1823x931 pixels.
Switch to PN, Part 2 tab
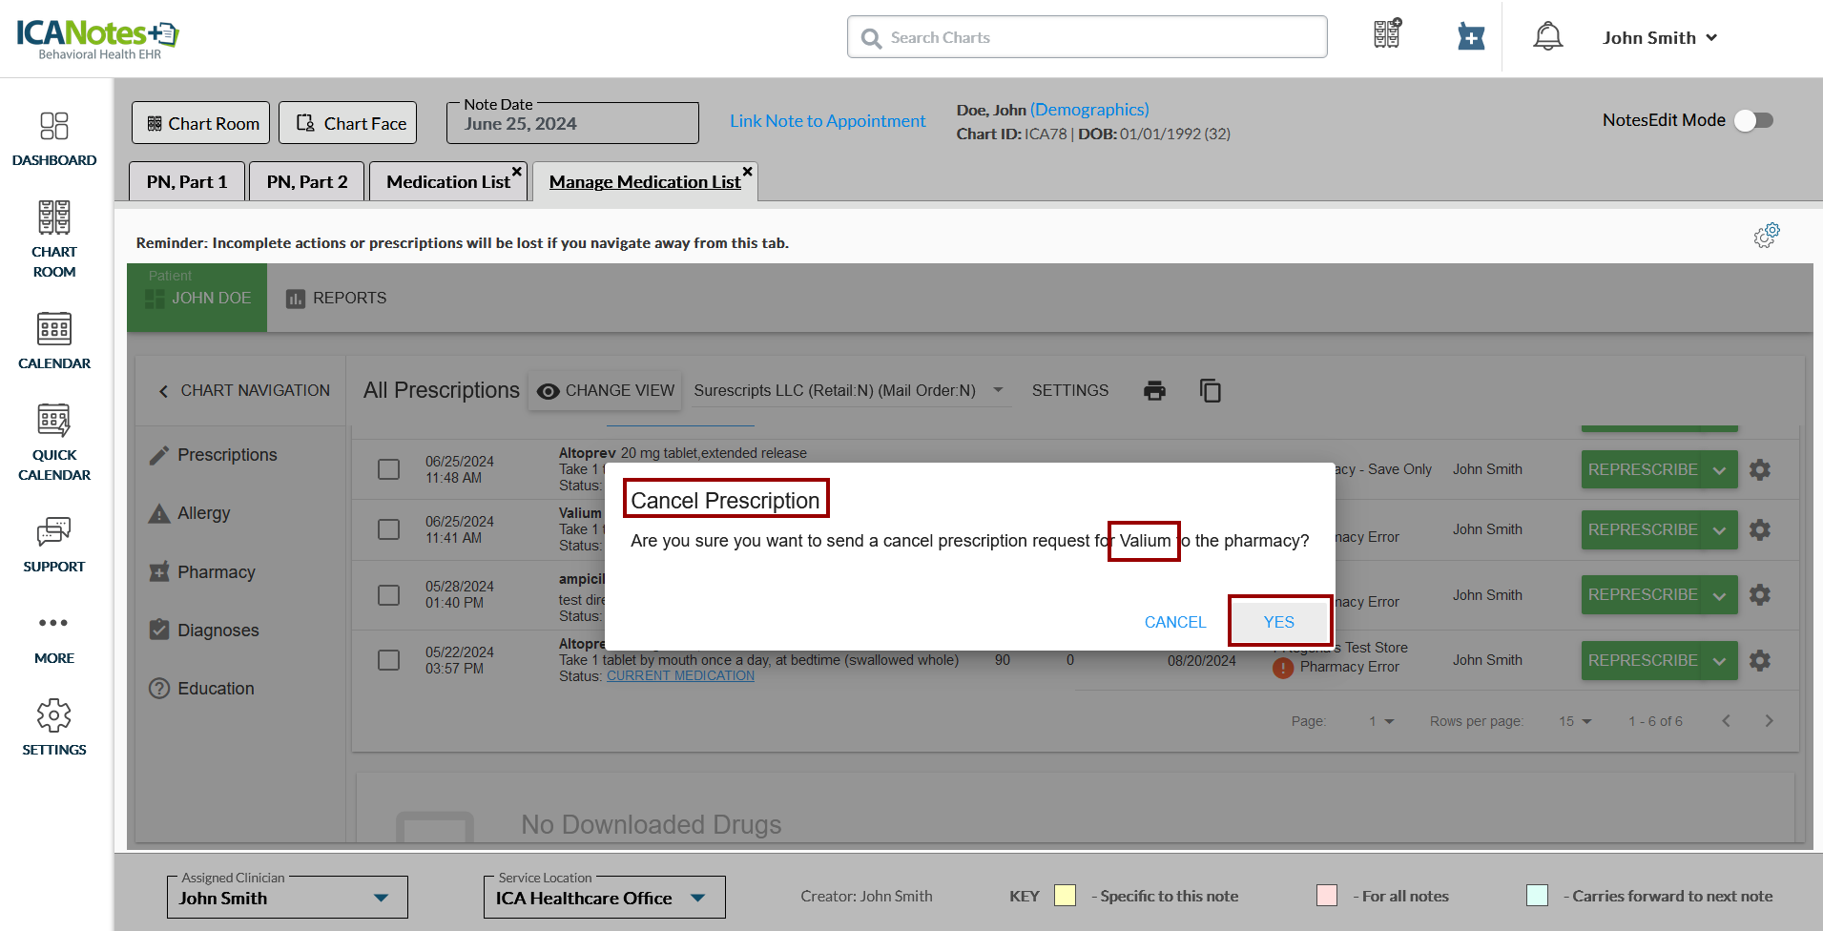tap(306, 181)
